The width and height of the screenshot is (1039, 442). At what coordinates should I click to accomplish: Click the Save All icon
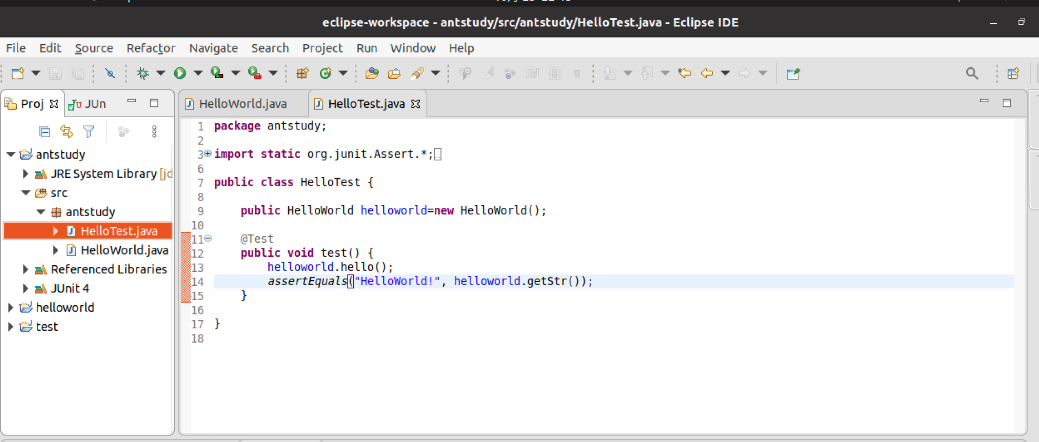77,73
